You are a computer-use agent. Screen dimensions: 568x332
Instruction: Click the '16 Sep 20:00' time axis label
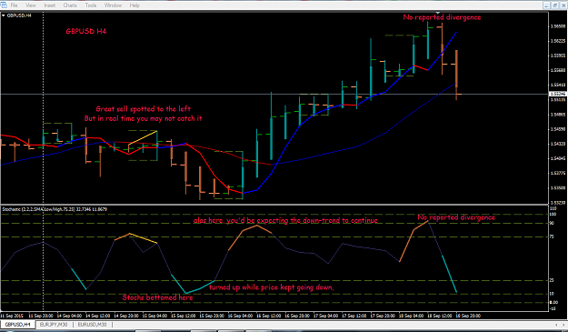pos(297,316)
